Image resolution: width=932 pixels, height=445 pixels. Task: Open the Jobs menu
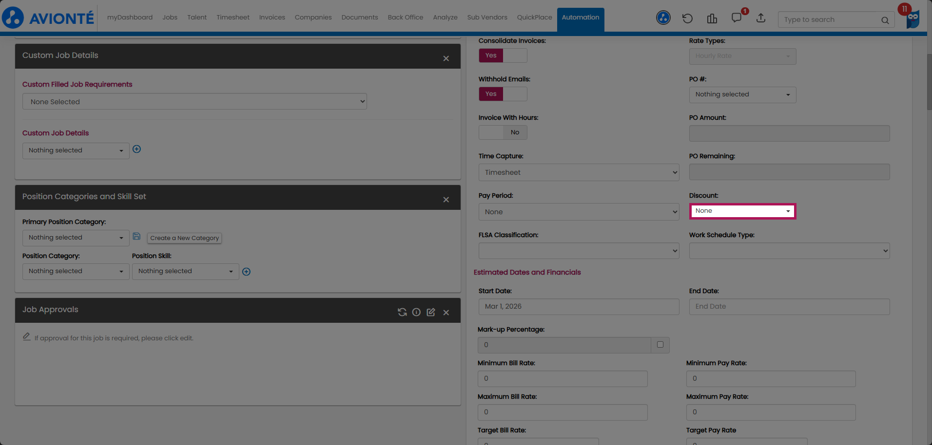(x=170, y=18)
